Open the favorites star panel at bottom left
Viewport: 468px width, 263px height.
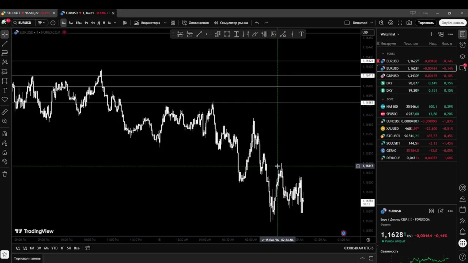tap(5, 255)
